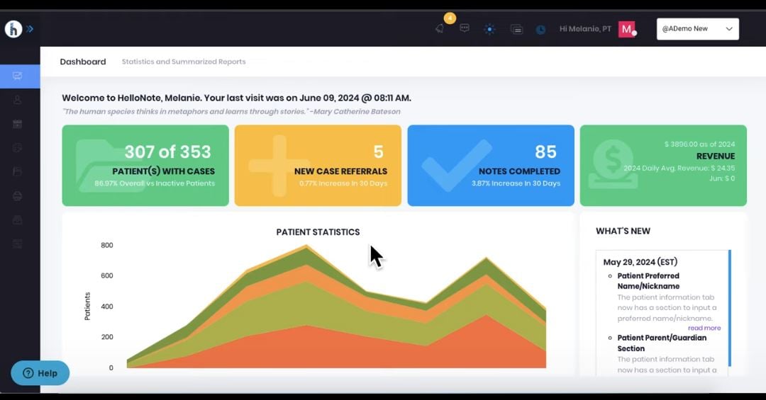This screenshot has height=400, width=766.
Task: Click Patient Parent/Guardian Section news item
Action: [662, 343]
